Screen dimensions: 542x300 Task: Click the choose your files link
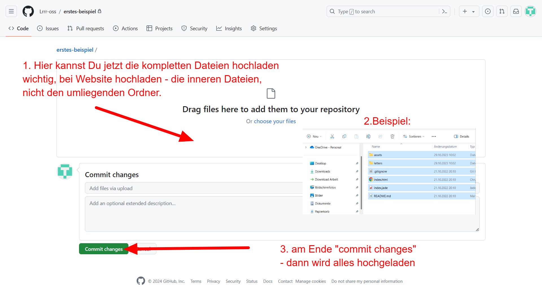click(x=275, y=121)
